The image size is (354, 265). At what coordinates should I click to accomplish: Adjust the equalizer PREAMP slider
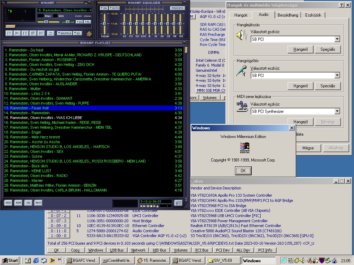point(104,23)
